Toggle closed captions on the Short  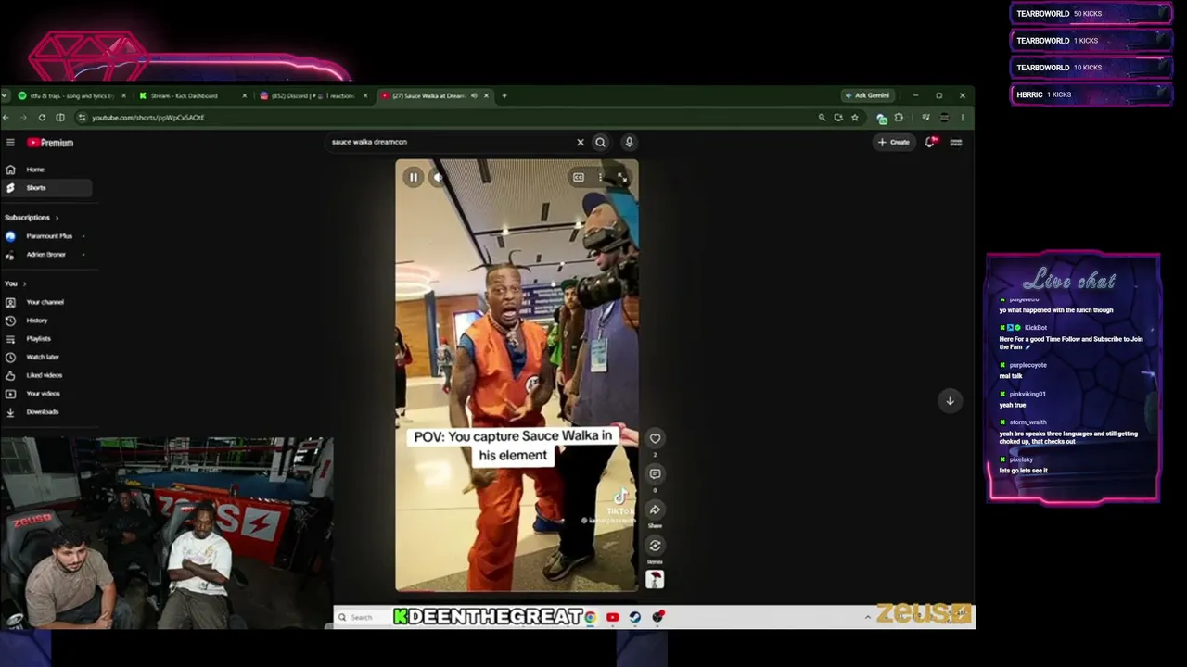coord(579,177)
